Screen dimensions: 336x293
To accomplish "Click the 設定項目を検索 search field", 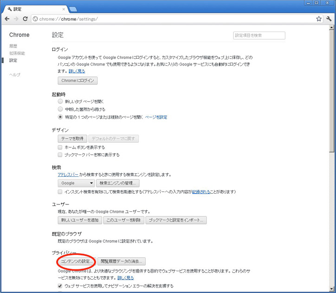I will (259, 36).
